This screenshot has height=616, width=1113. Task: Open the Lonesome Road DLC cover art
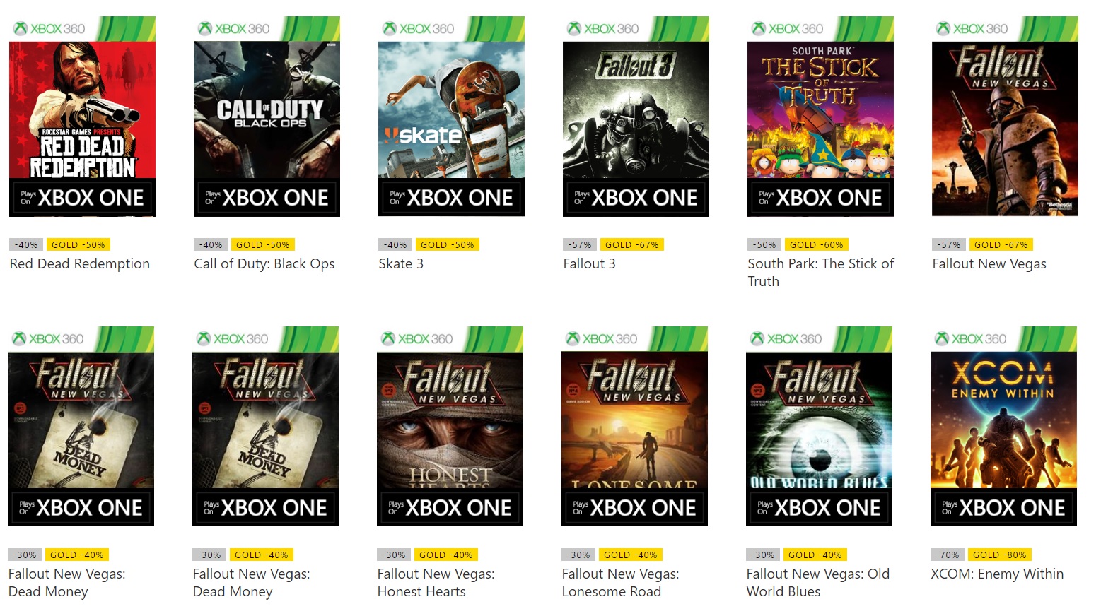pos(634,427)
